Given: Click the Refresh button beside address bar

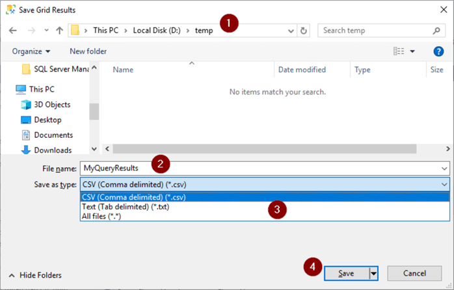Looking at the screenshot, I should pyautogui.click(x=303, y=31).
